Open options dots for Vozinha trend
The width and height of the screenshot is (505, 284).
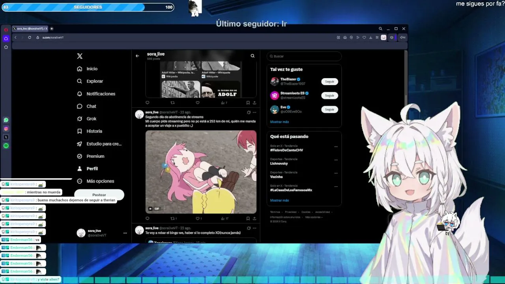tap(336, 173)
